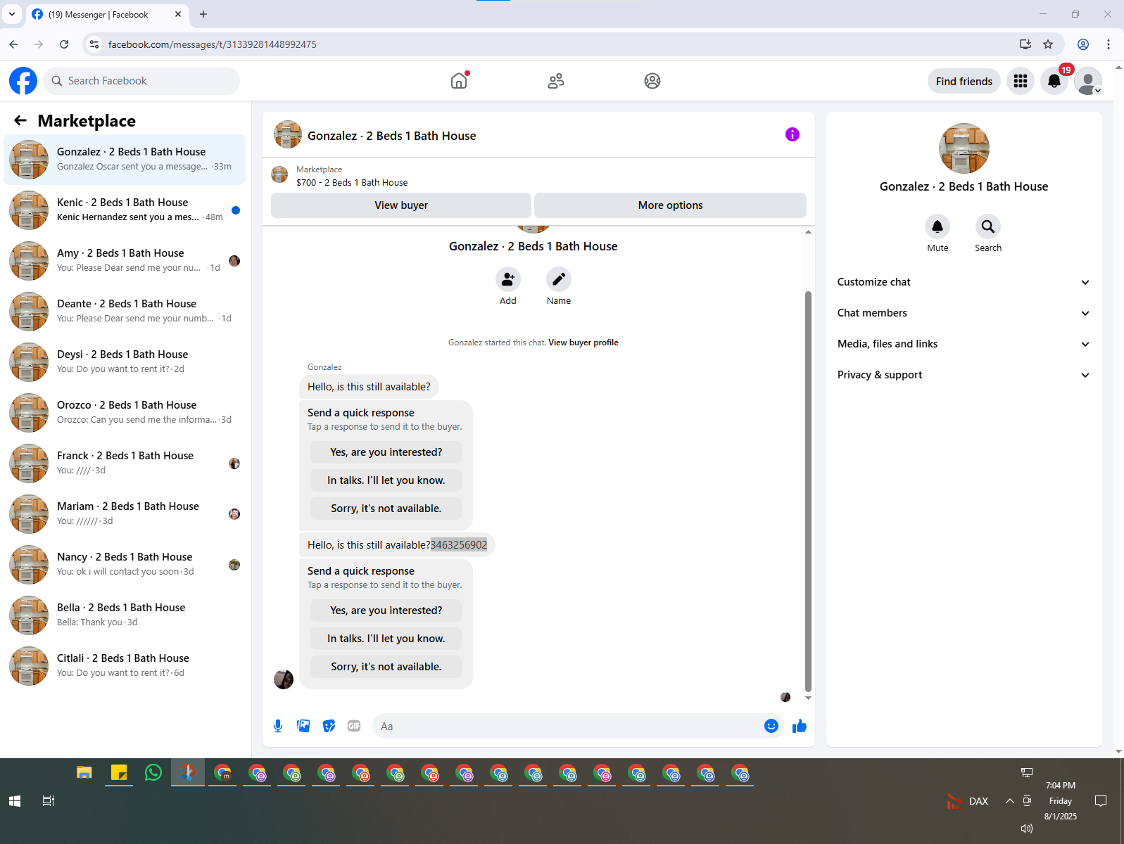Open Citlali 2 Beds 1 Bath conversation
The width and height of the screenshot is (1124, 844).
[125, 666]
